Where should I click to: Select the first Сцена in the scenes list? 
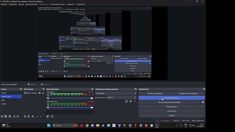point(11,93)
